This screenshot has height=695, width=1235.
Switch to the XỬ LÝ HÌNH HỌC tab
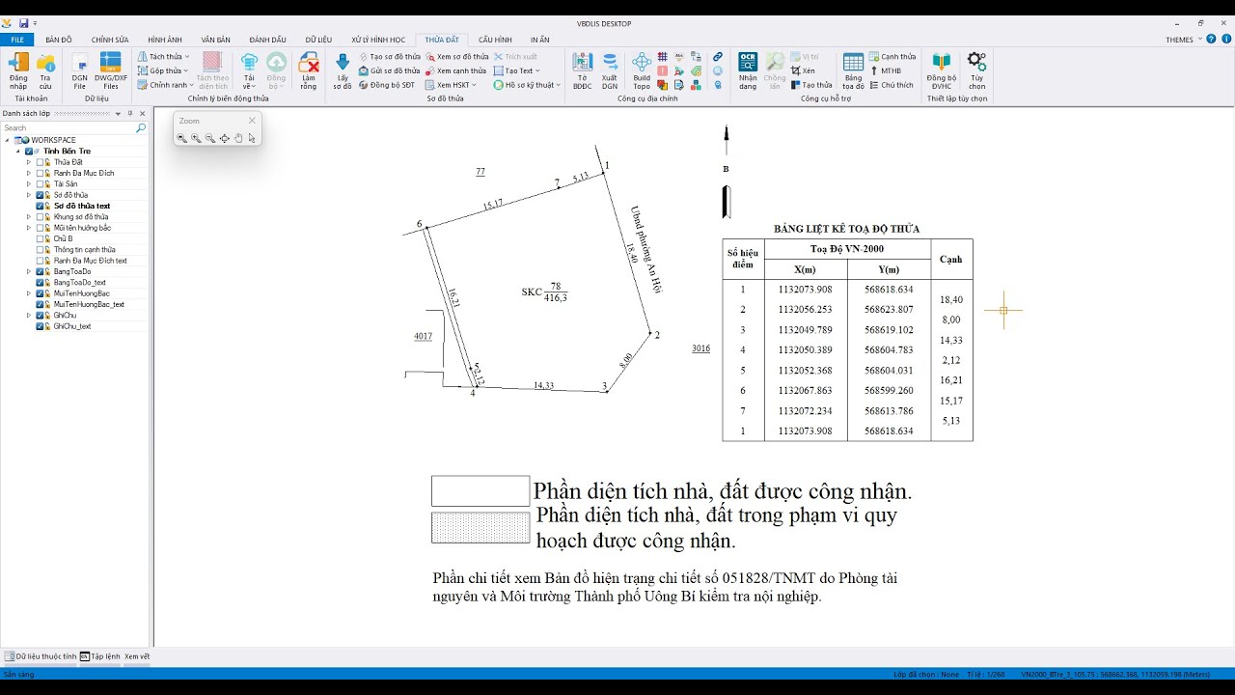pos(378,40)
